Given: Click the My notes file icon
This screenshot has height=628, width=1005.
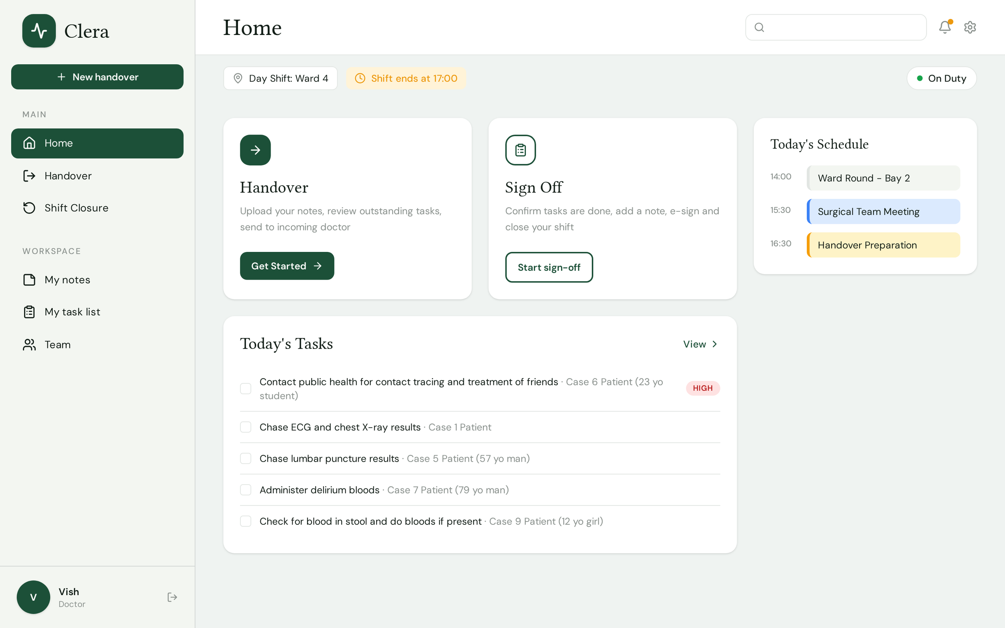Looking at the screenshot, I should point(29,280).
